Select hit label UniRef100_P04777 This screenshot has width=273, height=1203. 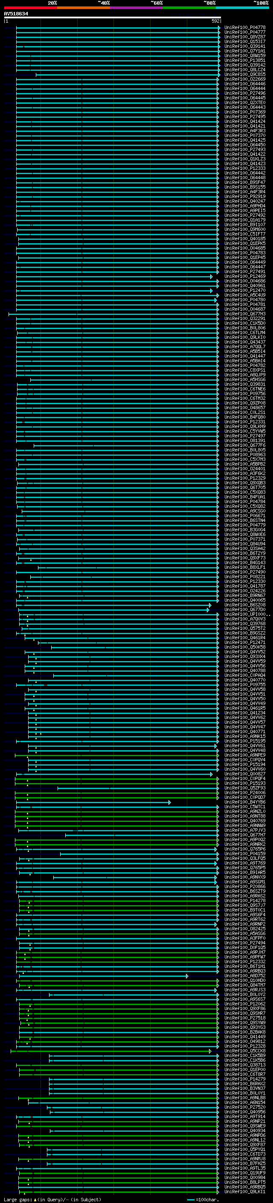245,32
